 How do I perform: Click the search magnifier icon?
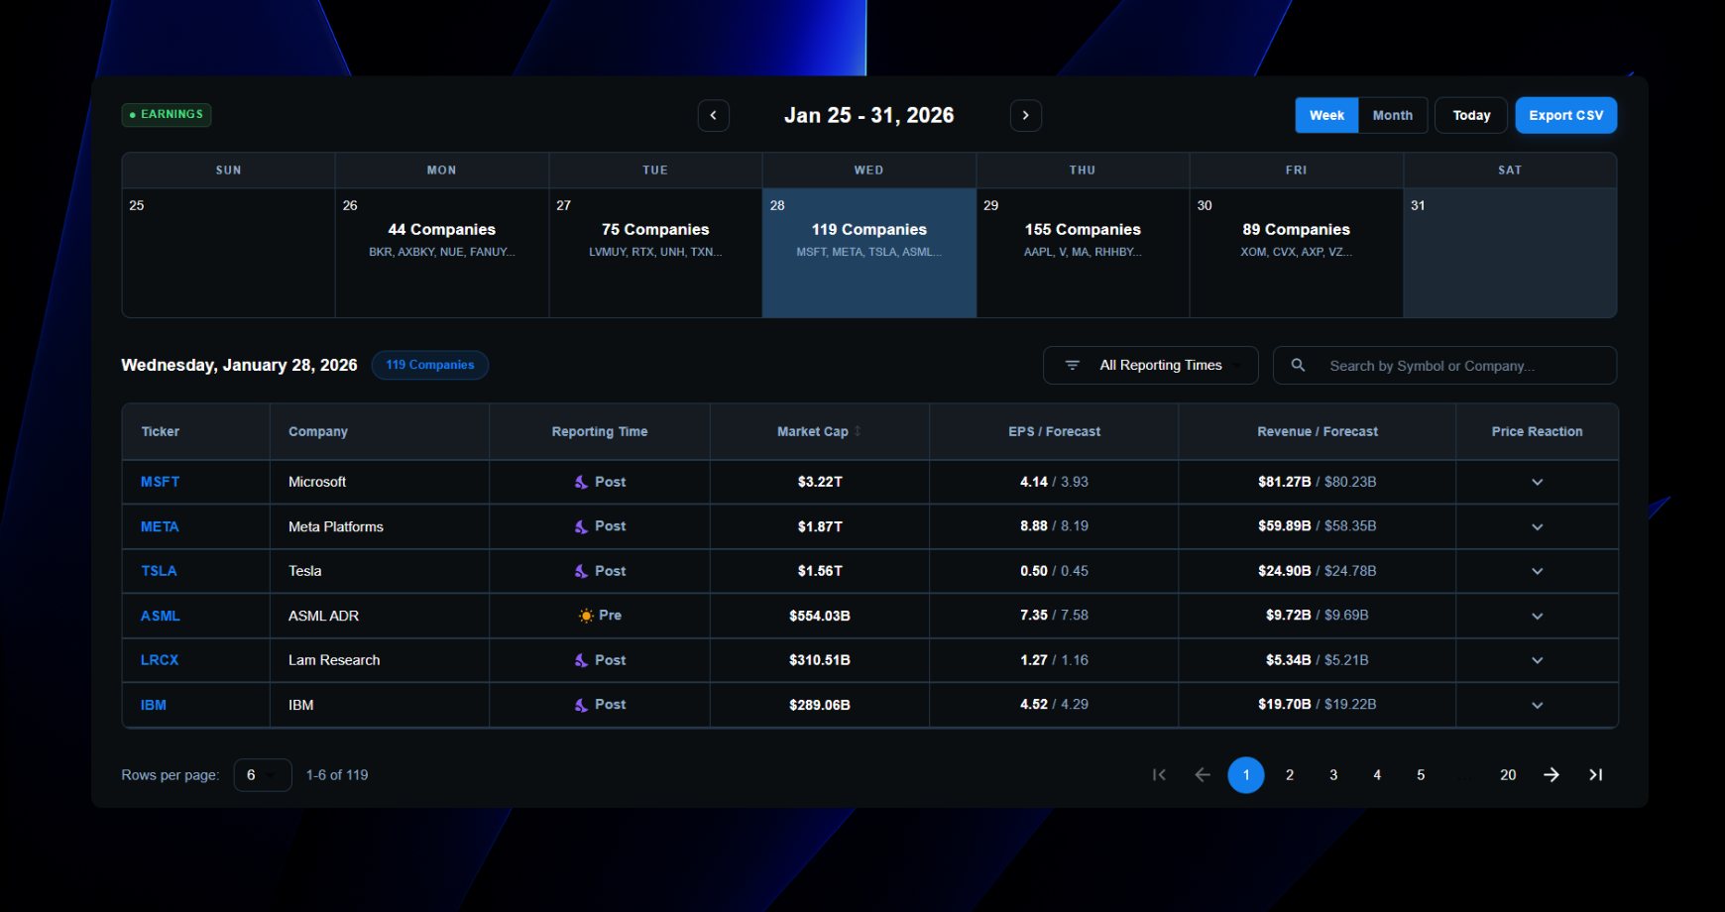point(1298,366)
